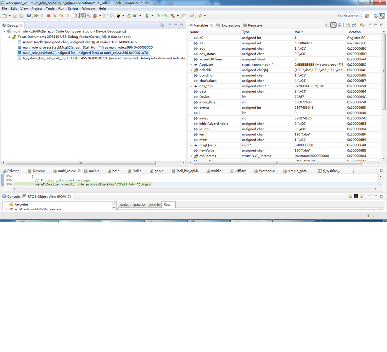The width and height of the screenshot is (387, 352).
Task: Click the Pin to Debug Context icon
Action: point(354,25)
